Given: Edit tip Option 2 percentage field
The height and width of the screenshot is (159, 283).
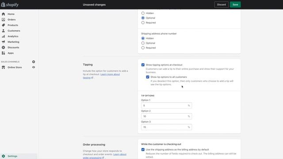Looking at the screenshot, I should [x=166, y=116].
